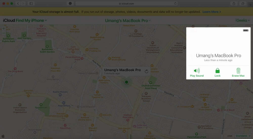The width and height of the screenshot is (253, 139).
Task: Click Sundarvan map marker
Action: [x=41, y=105]
